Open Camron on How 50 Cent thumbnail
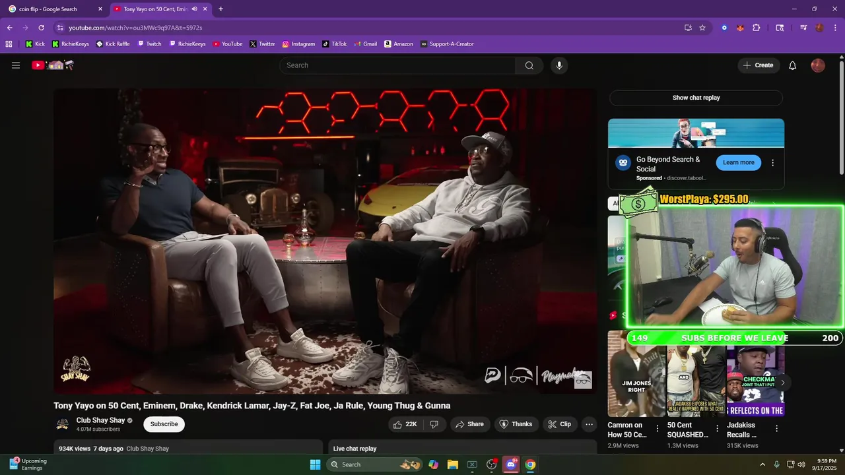The width and height of the screenshot is (845, 475). point(636,374)
